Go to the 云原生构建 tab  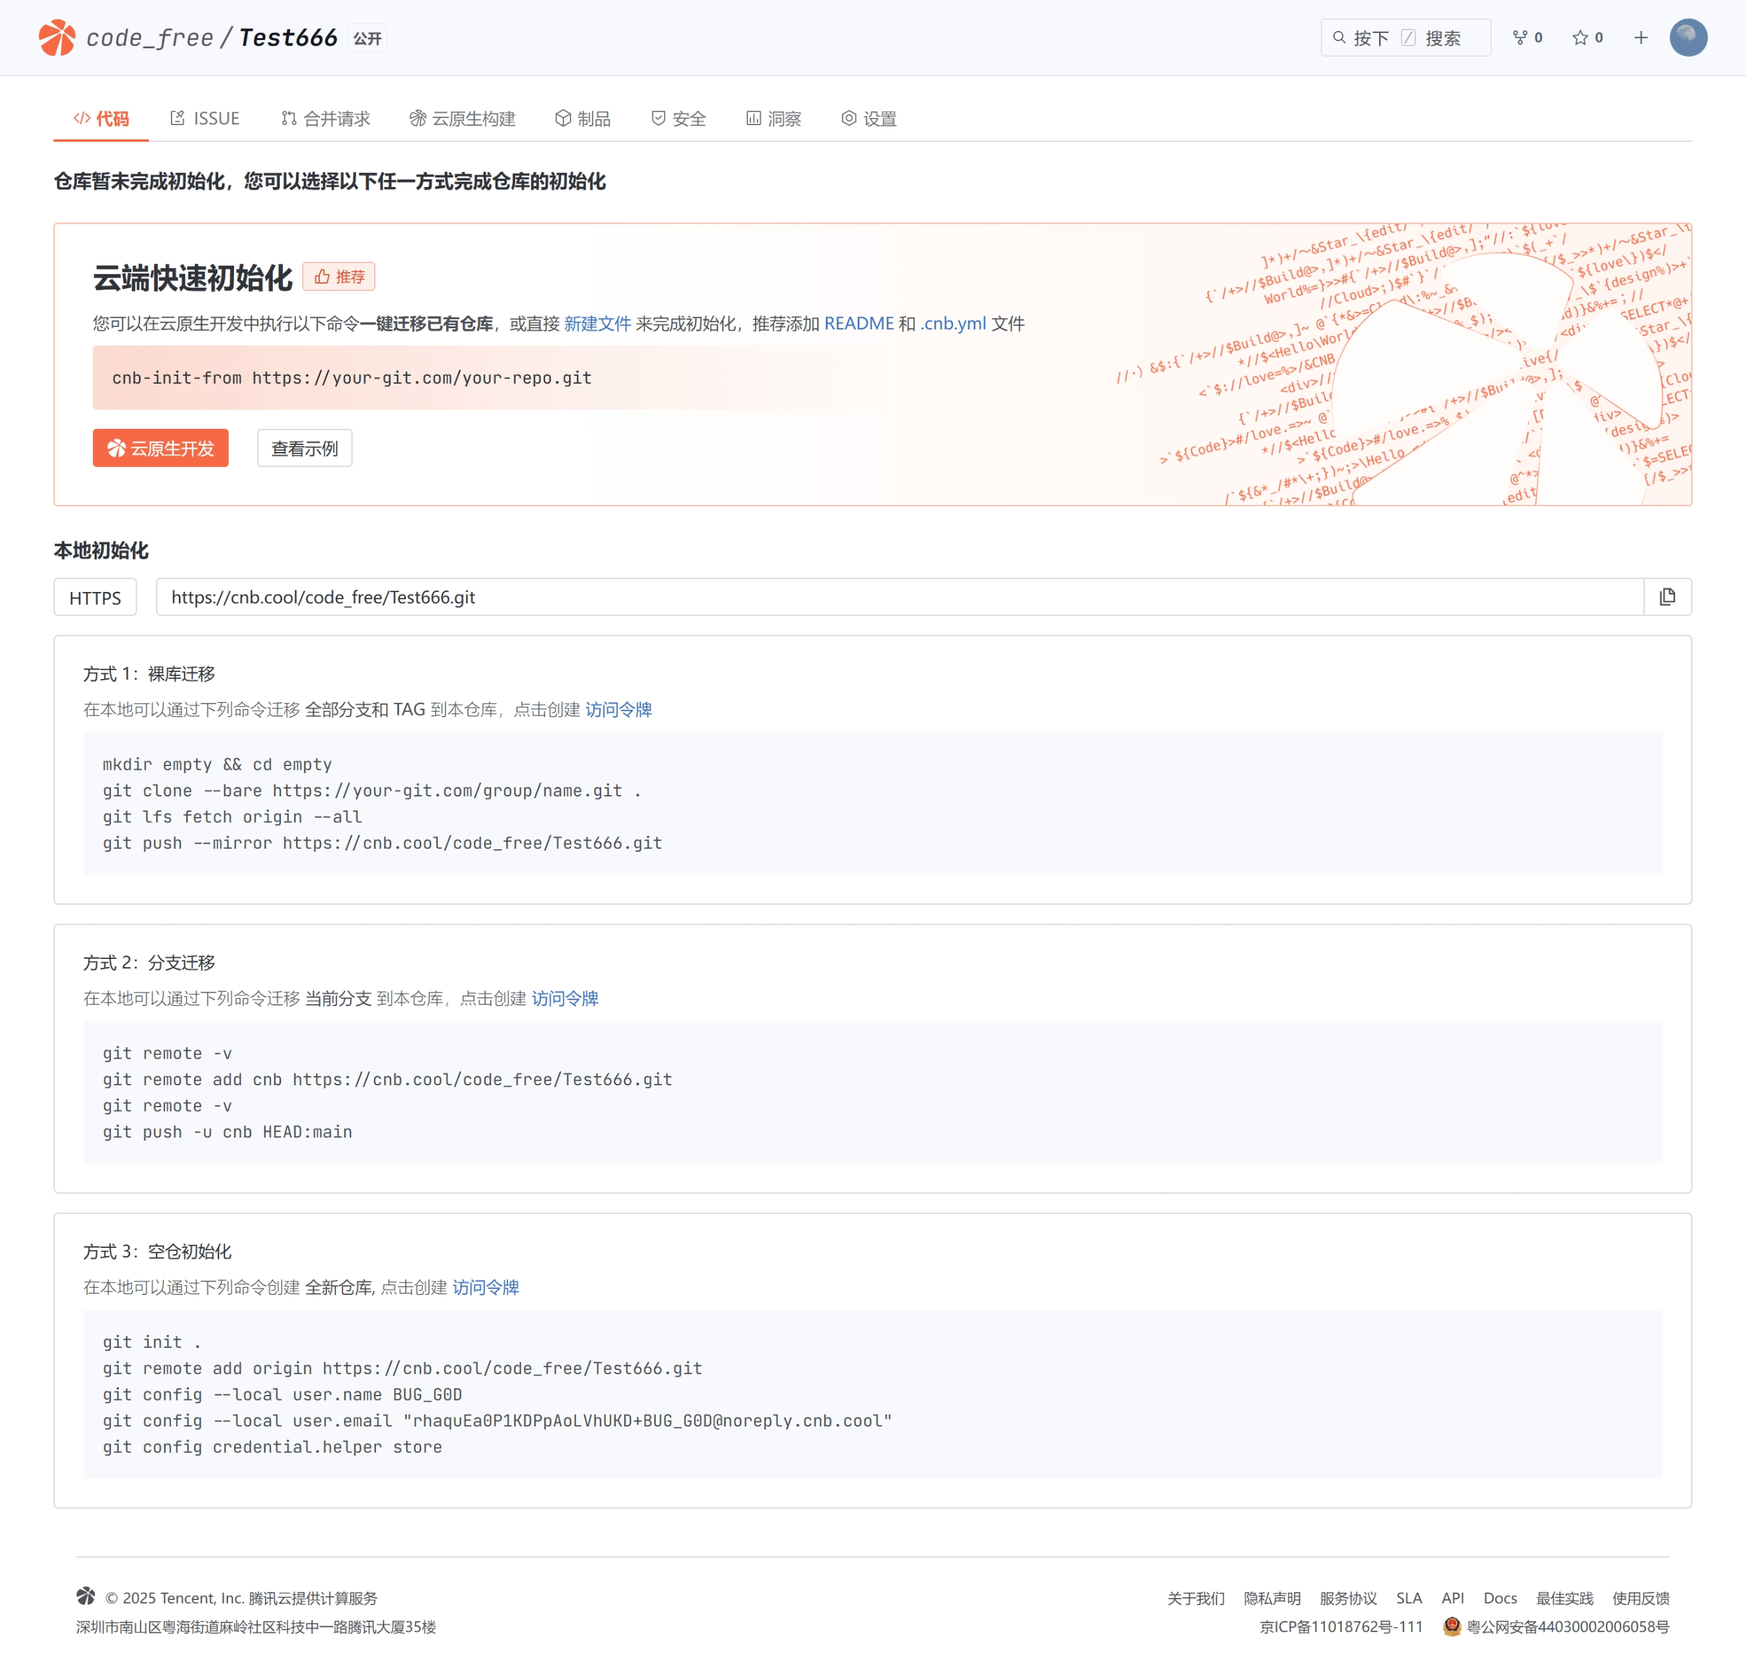(463, 118)
